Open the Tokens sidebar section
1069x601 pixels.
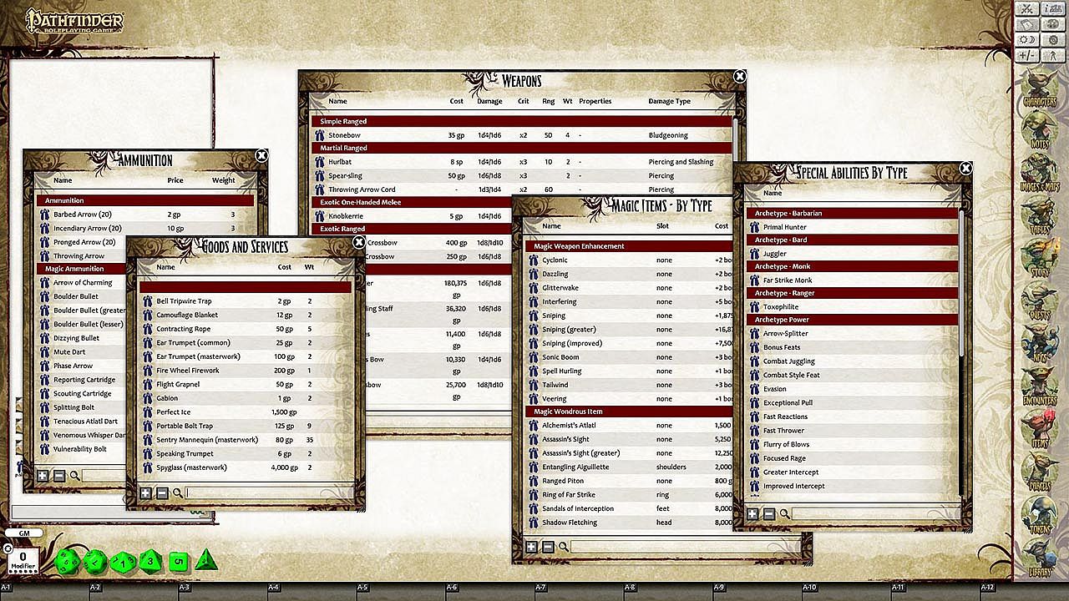click(1040, 514)
